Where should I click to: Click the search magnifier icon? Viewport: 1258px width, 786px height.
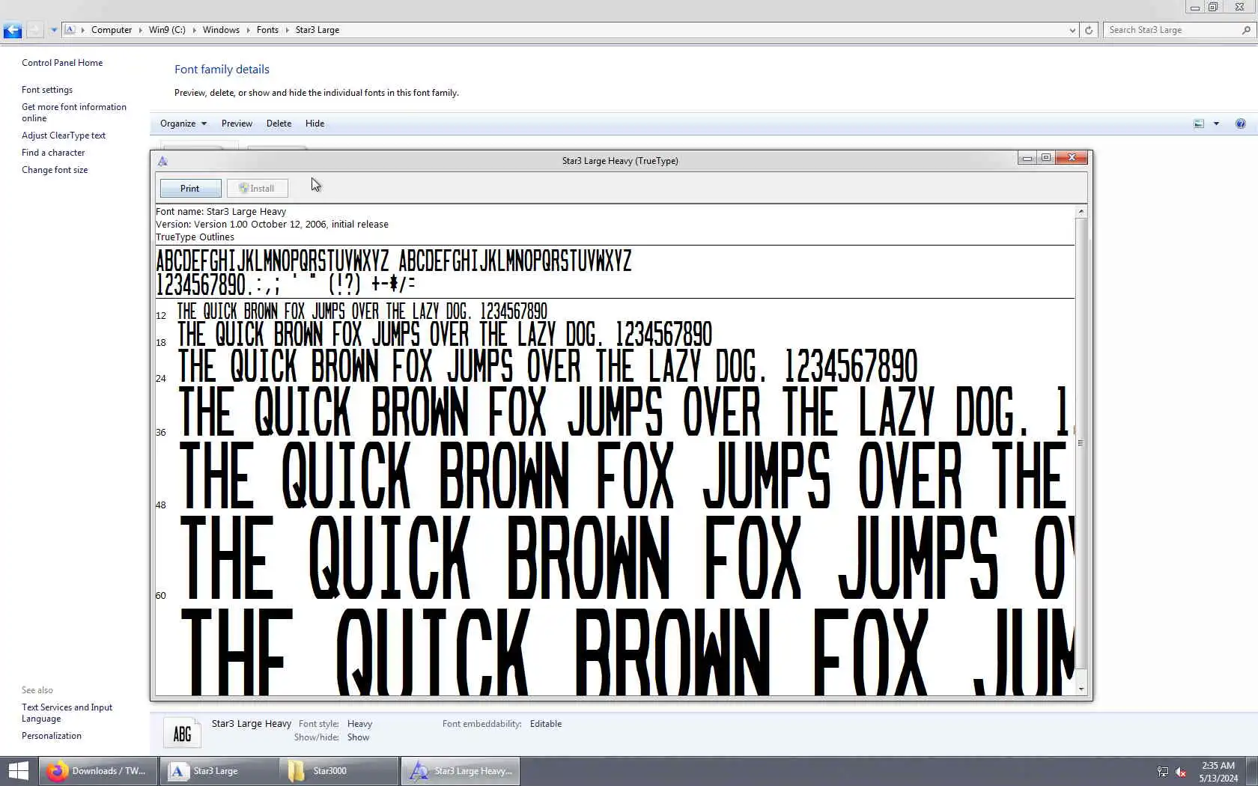point(1246,30)
